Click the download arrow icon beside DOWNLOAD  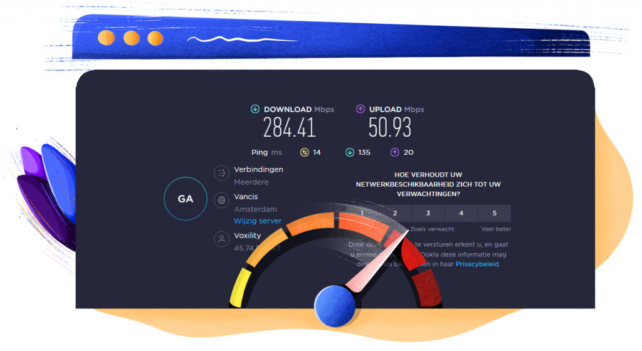[x=255, y=109]
